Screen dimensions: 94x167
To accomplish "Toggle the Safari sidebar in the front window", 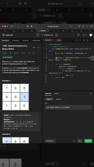I will coord(12,26).
